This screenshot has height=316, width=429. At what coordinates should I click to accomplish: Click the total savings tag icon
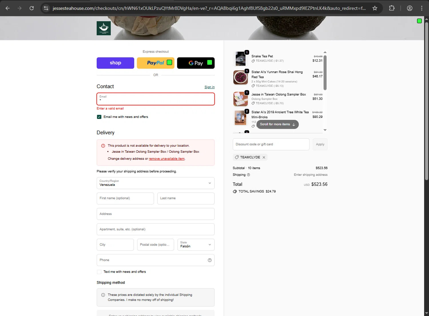click(235, 192)
